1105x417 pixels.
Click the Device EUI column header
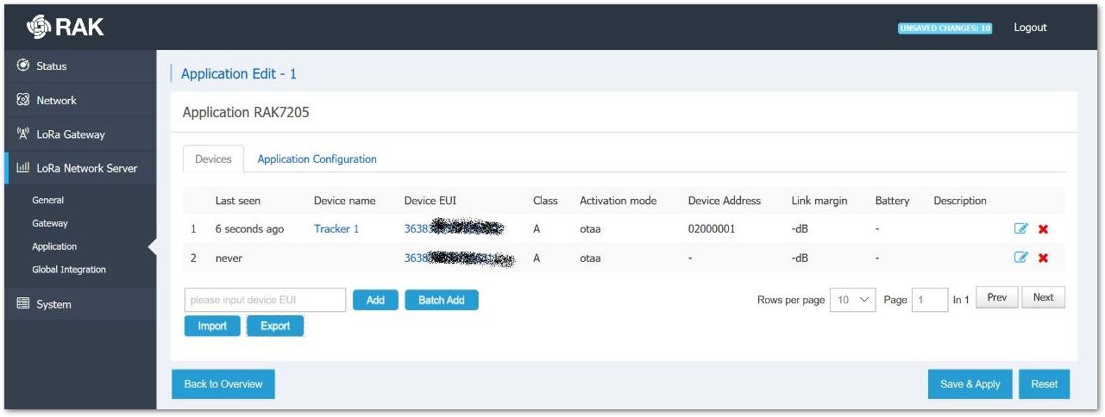click(430, 201)
